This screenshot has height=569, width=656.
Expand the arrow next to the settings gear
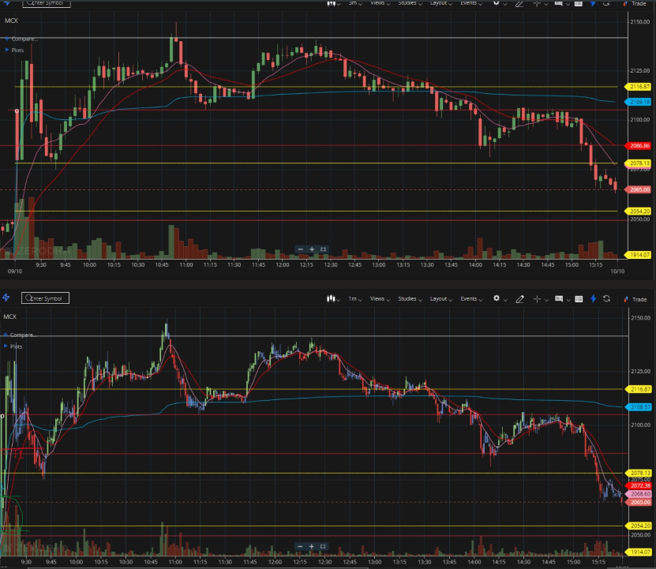505,300
